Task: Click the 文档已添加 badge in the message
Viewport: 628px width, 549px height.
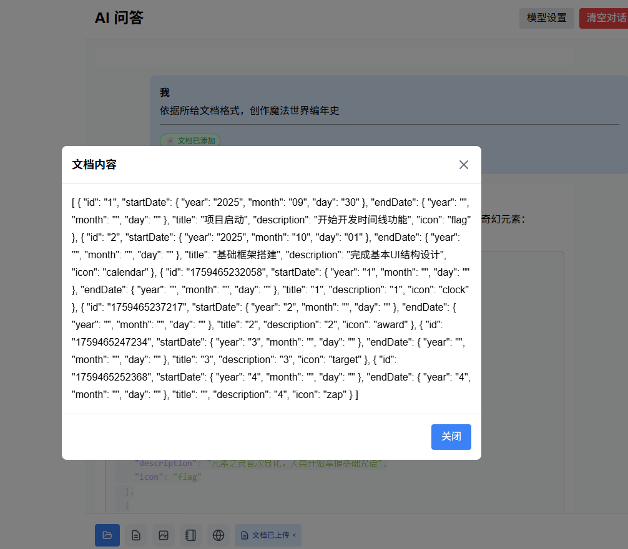Action: click(x=190, y=140)
